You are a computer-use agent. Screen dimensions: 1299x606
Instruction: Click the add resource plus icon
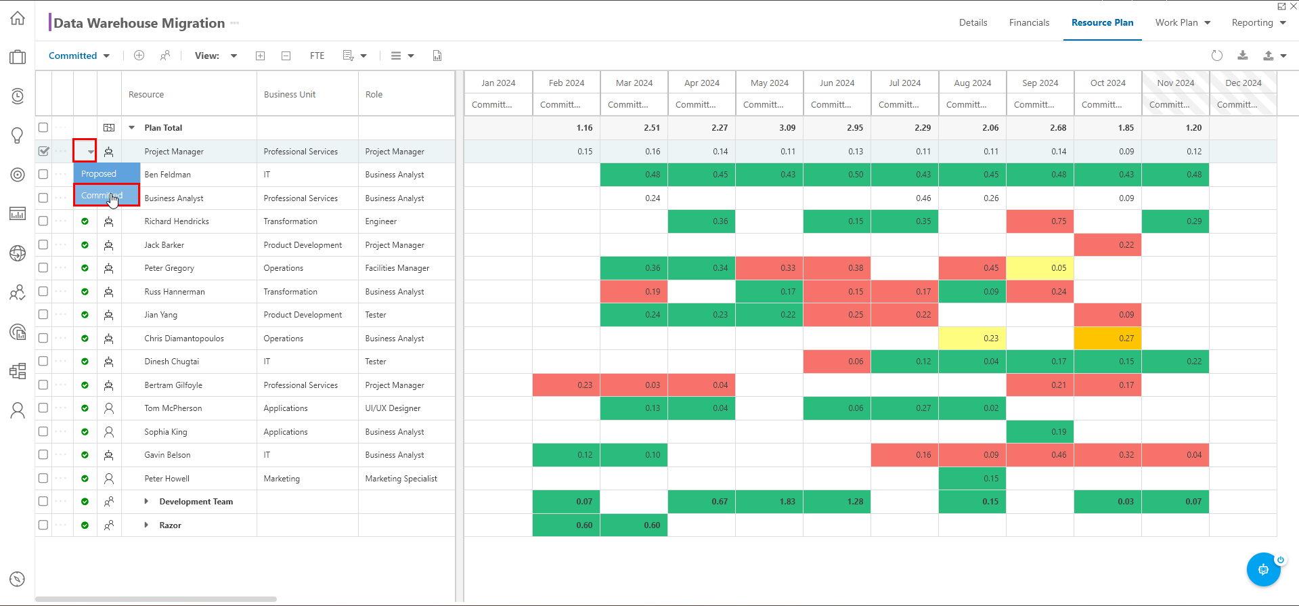(x=139, y=56)
